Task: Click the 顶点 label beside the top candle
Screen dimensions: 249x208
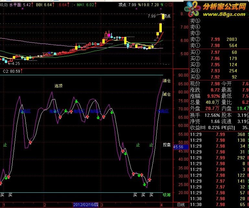Action: (167, 16)
